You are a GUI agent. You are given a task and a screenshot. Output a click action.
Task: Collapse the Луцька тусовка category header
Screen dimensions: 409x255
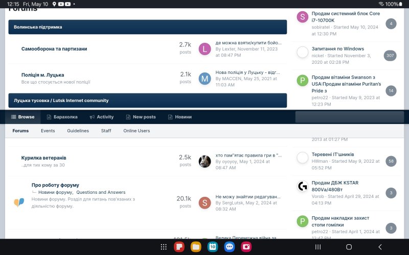(148, 100)
